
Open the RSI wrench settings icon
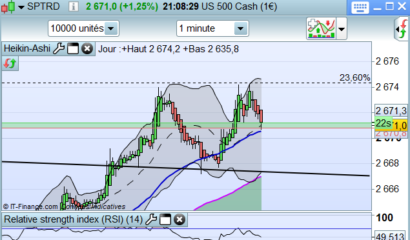151,219
